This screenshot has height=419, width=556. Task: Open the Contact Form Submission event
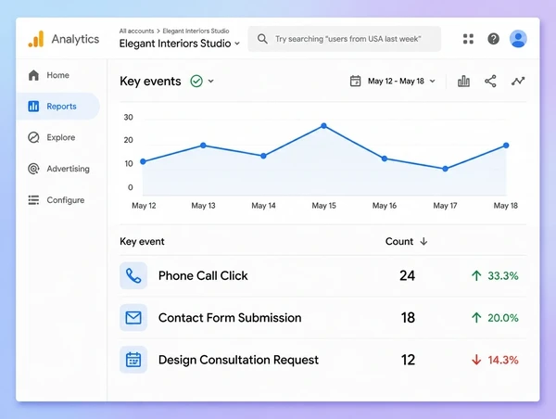pos(230,318)
